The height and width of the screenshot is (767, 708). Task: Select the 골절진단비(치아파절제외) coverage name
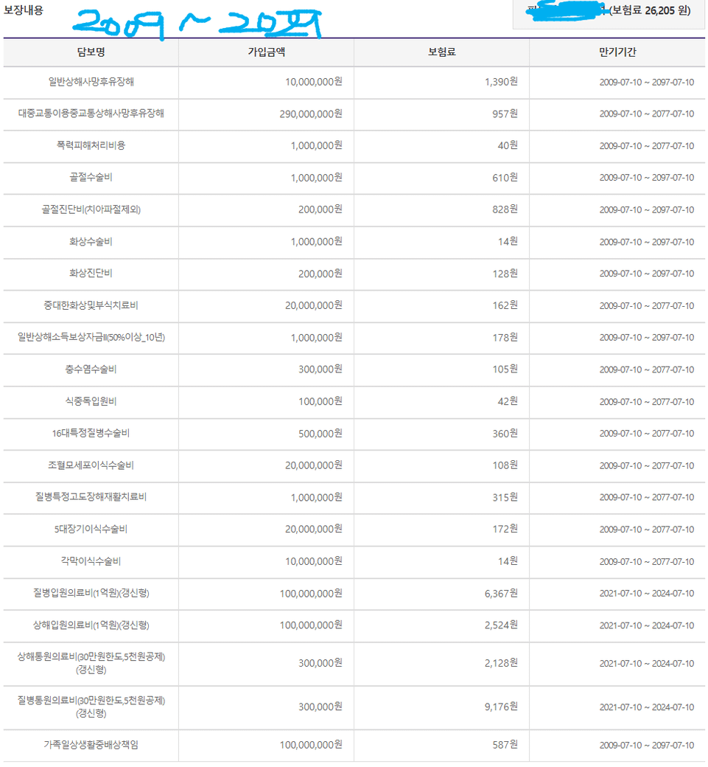coord(91,209)
